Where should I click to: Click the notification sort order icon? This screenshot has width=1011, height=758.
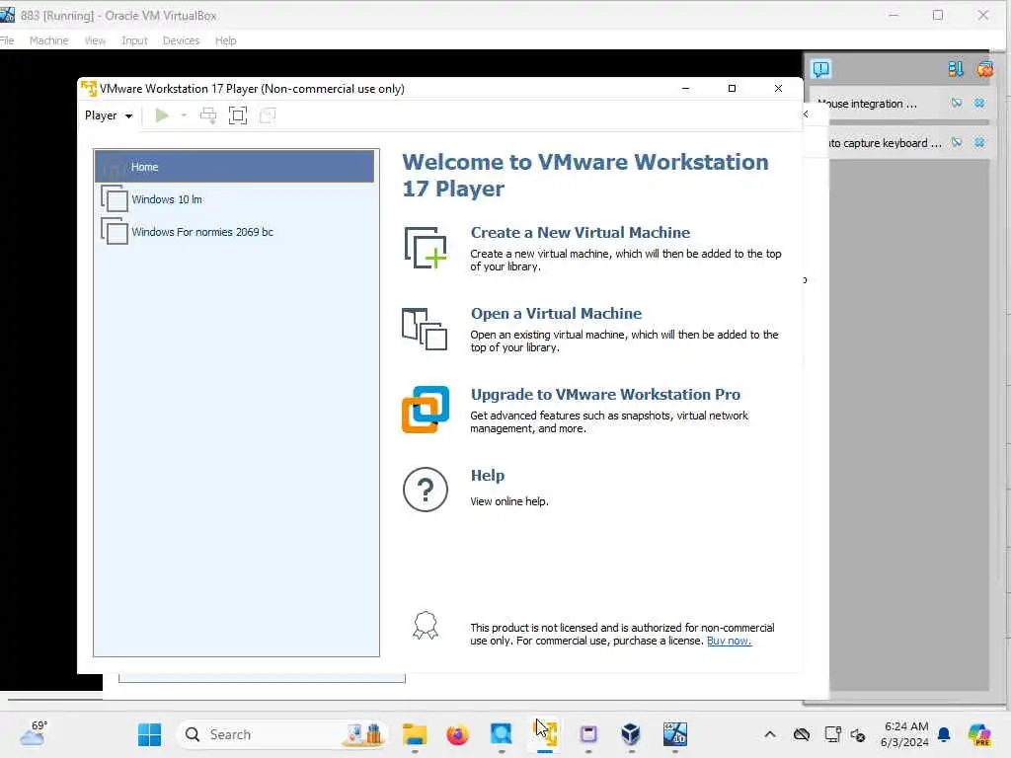[956, 69]
